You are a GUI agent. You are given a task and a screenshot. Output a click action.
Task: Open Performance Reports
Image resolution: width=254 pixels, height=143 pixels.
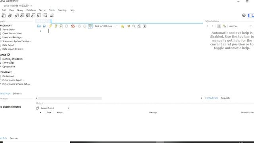[13, 80]
